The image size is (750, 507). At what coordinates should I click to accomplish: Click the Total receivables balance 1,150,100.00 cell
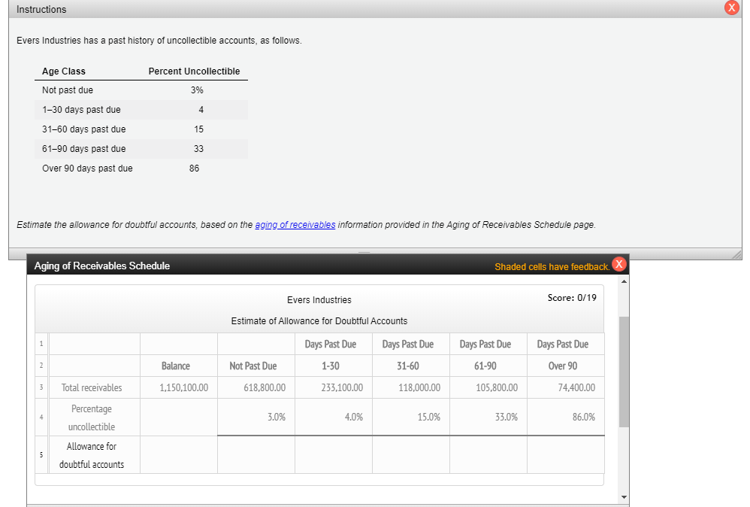coord(179,387)
